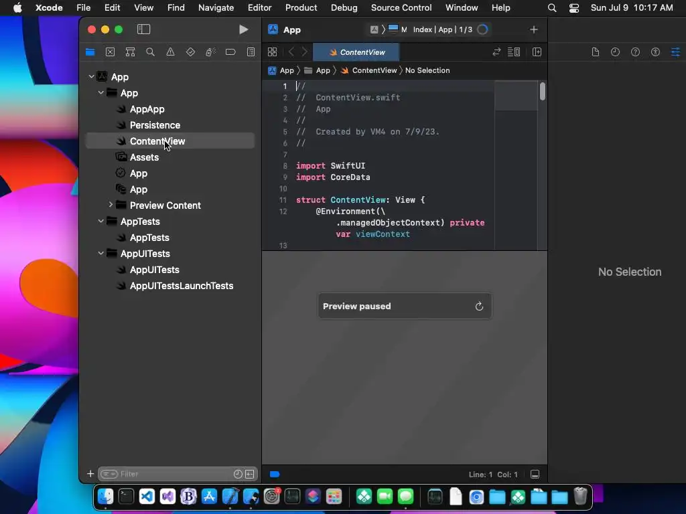Viewport: 686px width, 514px height.
Task: Open FaceTime from the Dock
Action: [385, 497]
